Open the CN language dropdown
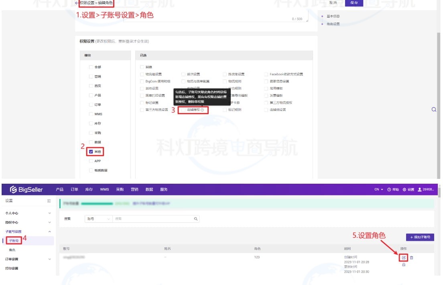 [379, 190]
